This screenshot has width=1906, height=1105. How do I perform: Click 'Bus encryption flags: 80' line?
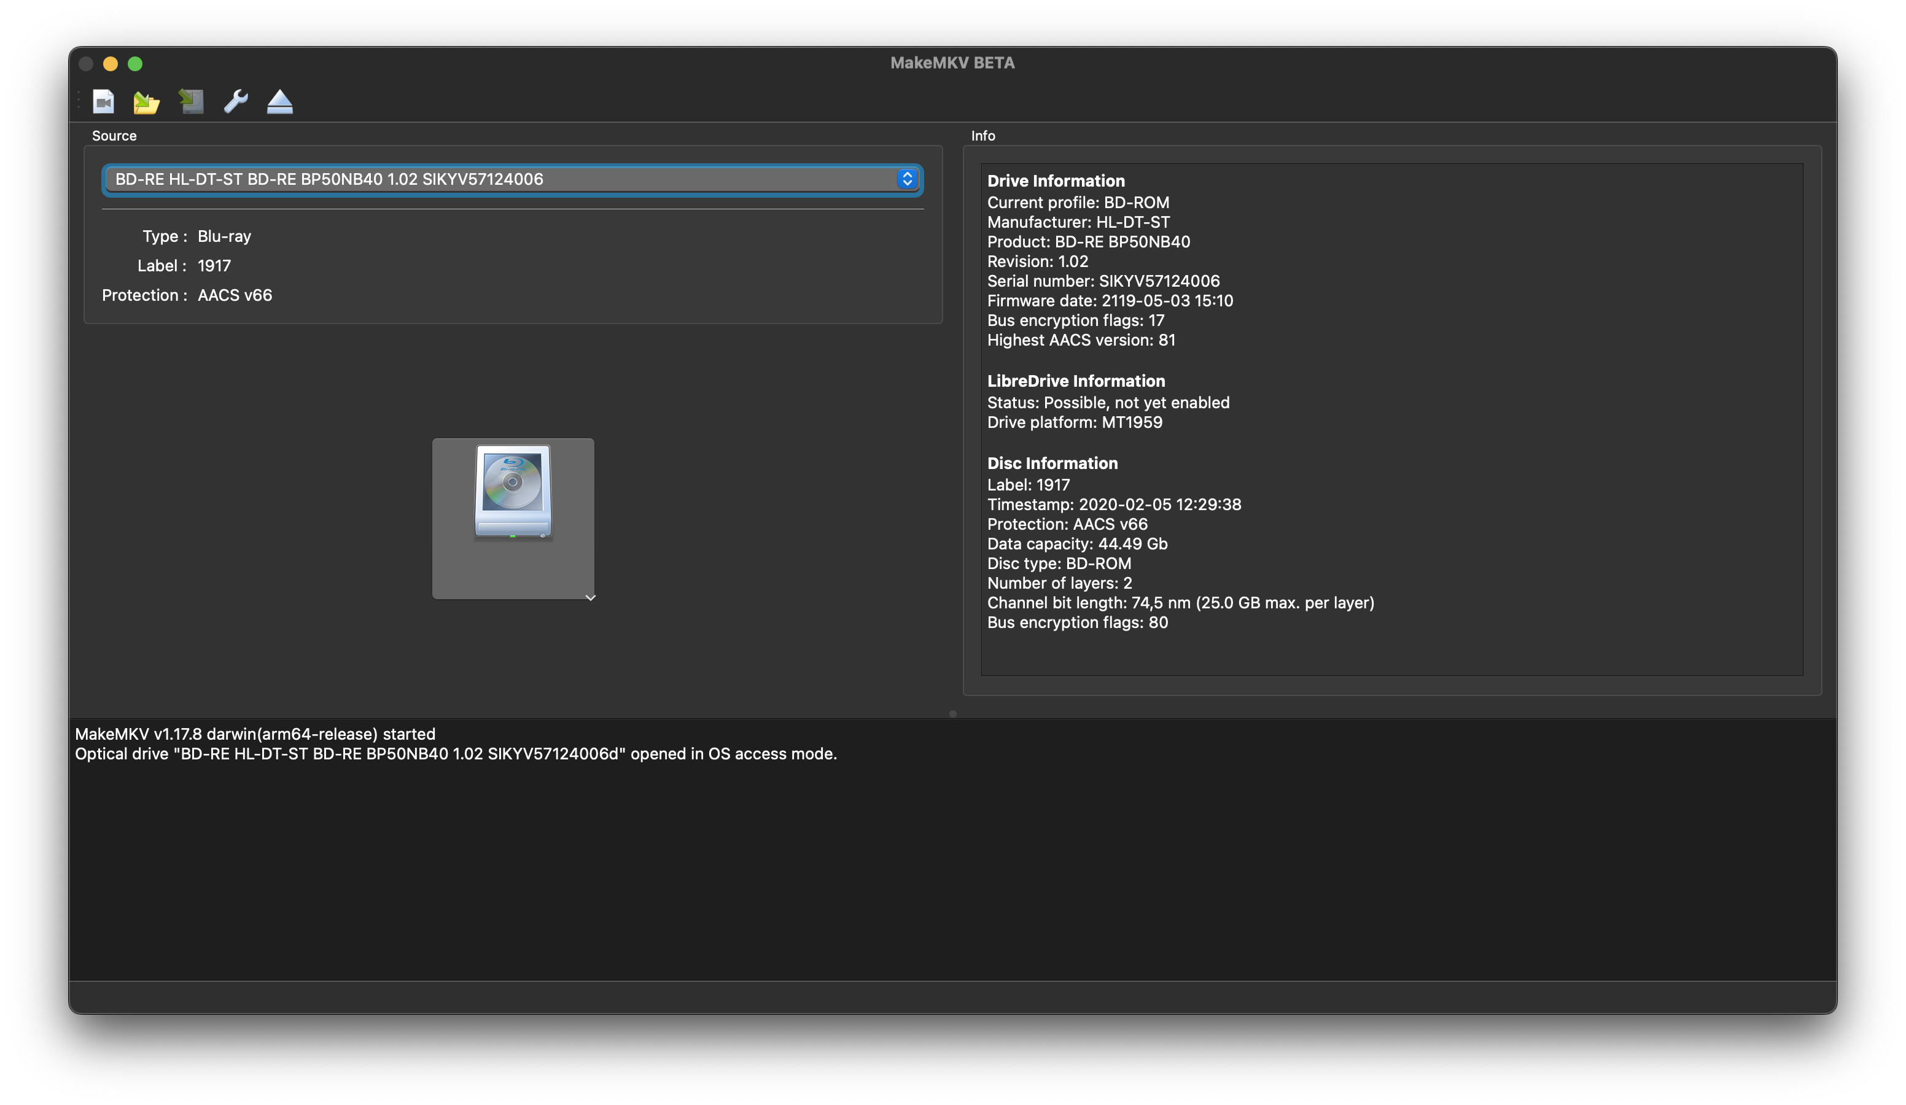pyautogui.click(x=1078, y=623)
